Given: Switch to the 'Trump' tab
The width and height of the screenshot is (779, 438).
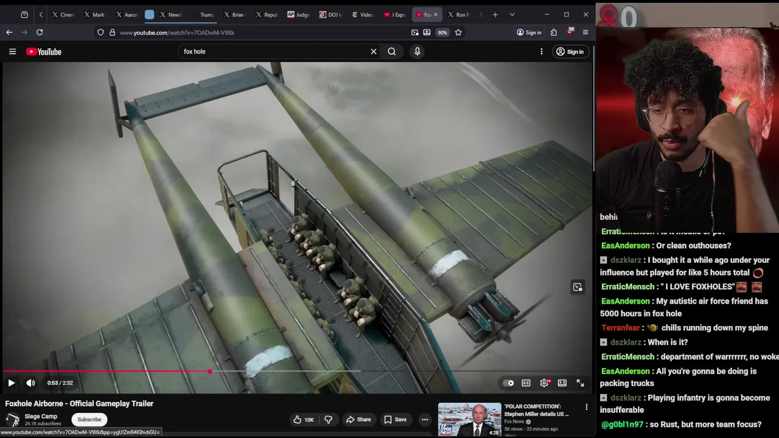Looking at the screenshot, I should [x=204, y=15].
